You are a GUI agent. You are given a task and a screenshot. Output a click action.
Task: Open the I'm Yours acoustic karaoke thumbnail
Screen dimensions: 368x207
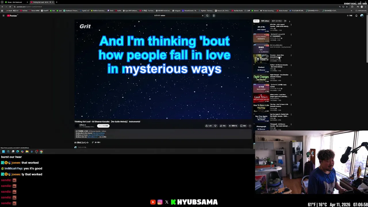click(x=261, y=59)
